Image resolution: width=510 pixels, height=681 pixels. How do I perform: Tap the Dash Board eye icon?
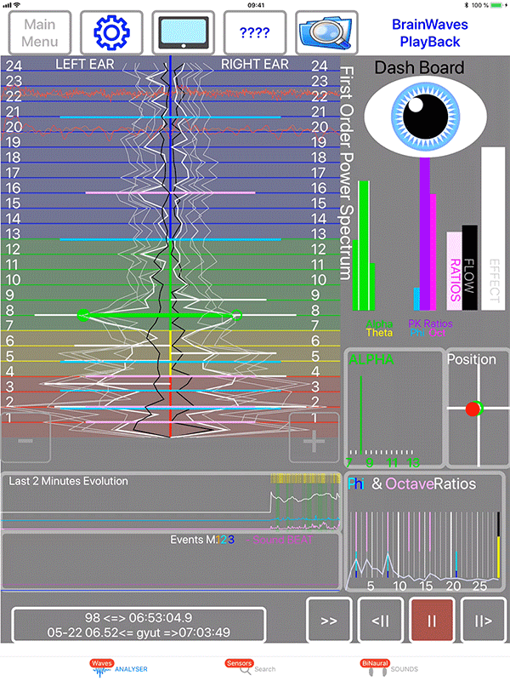click(426, 117)
